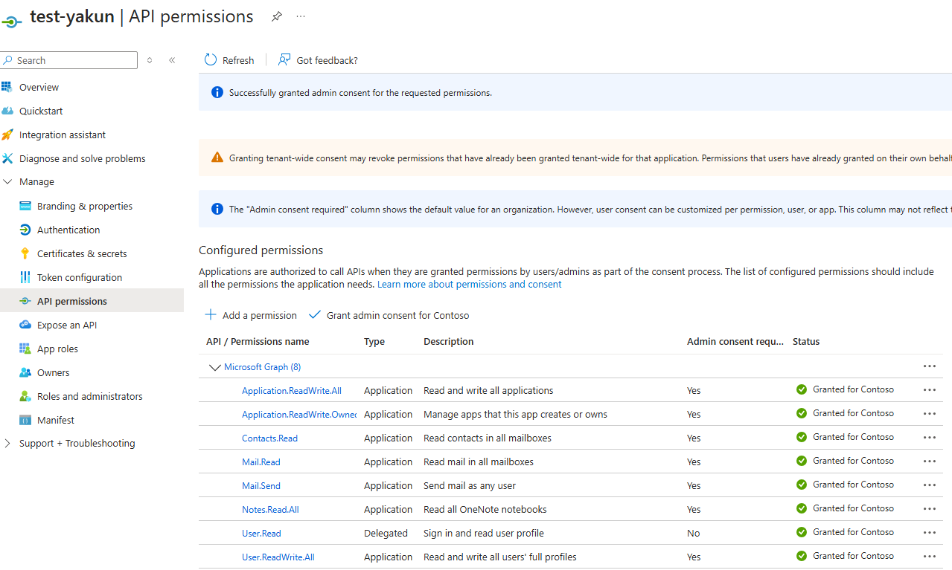Open the Contacts.Read permission

point(269,438)
